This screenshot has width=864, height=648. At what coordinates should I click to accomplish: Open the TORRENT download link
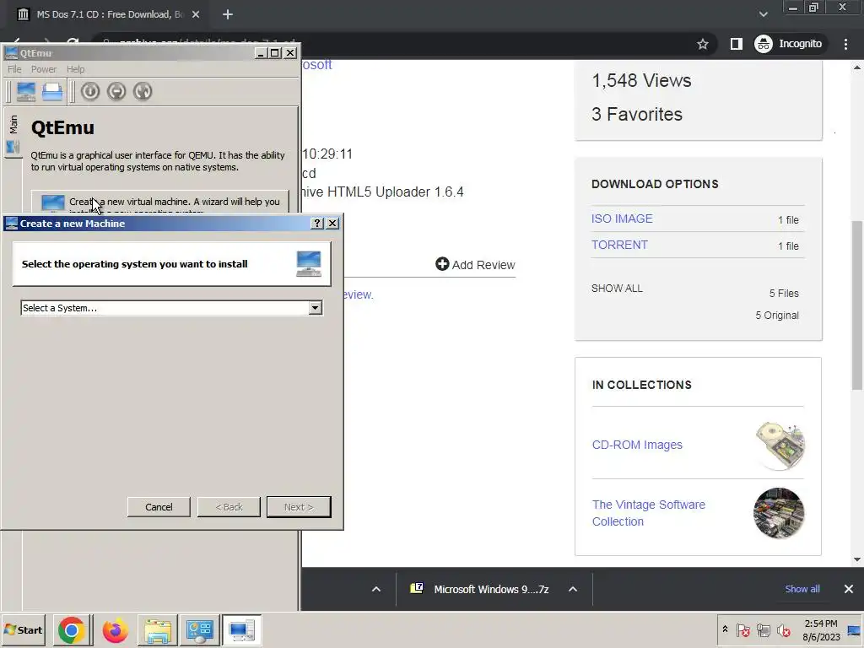point(619,245)
